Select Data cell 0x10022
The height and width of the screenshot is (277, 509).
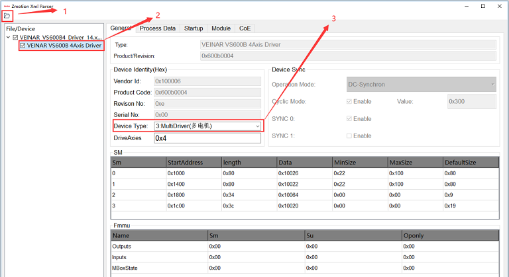[x=304, y=184]
